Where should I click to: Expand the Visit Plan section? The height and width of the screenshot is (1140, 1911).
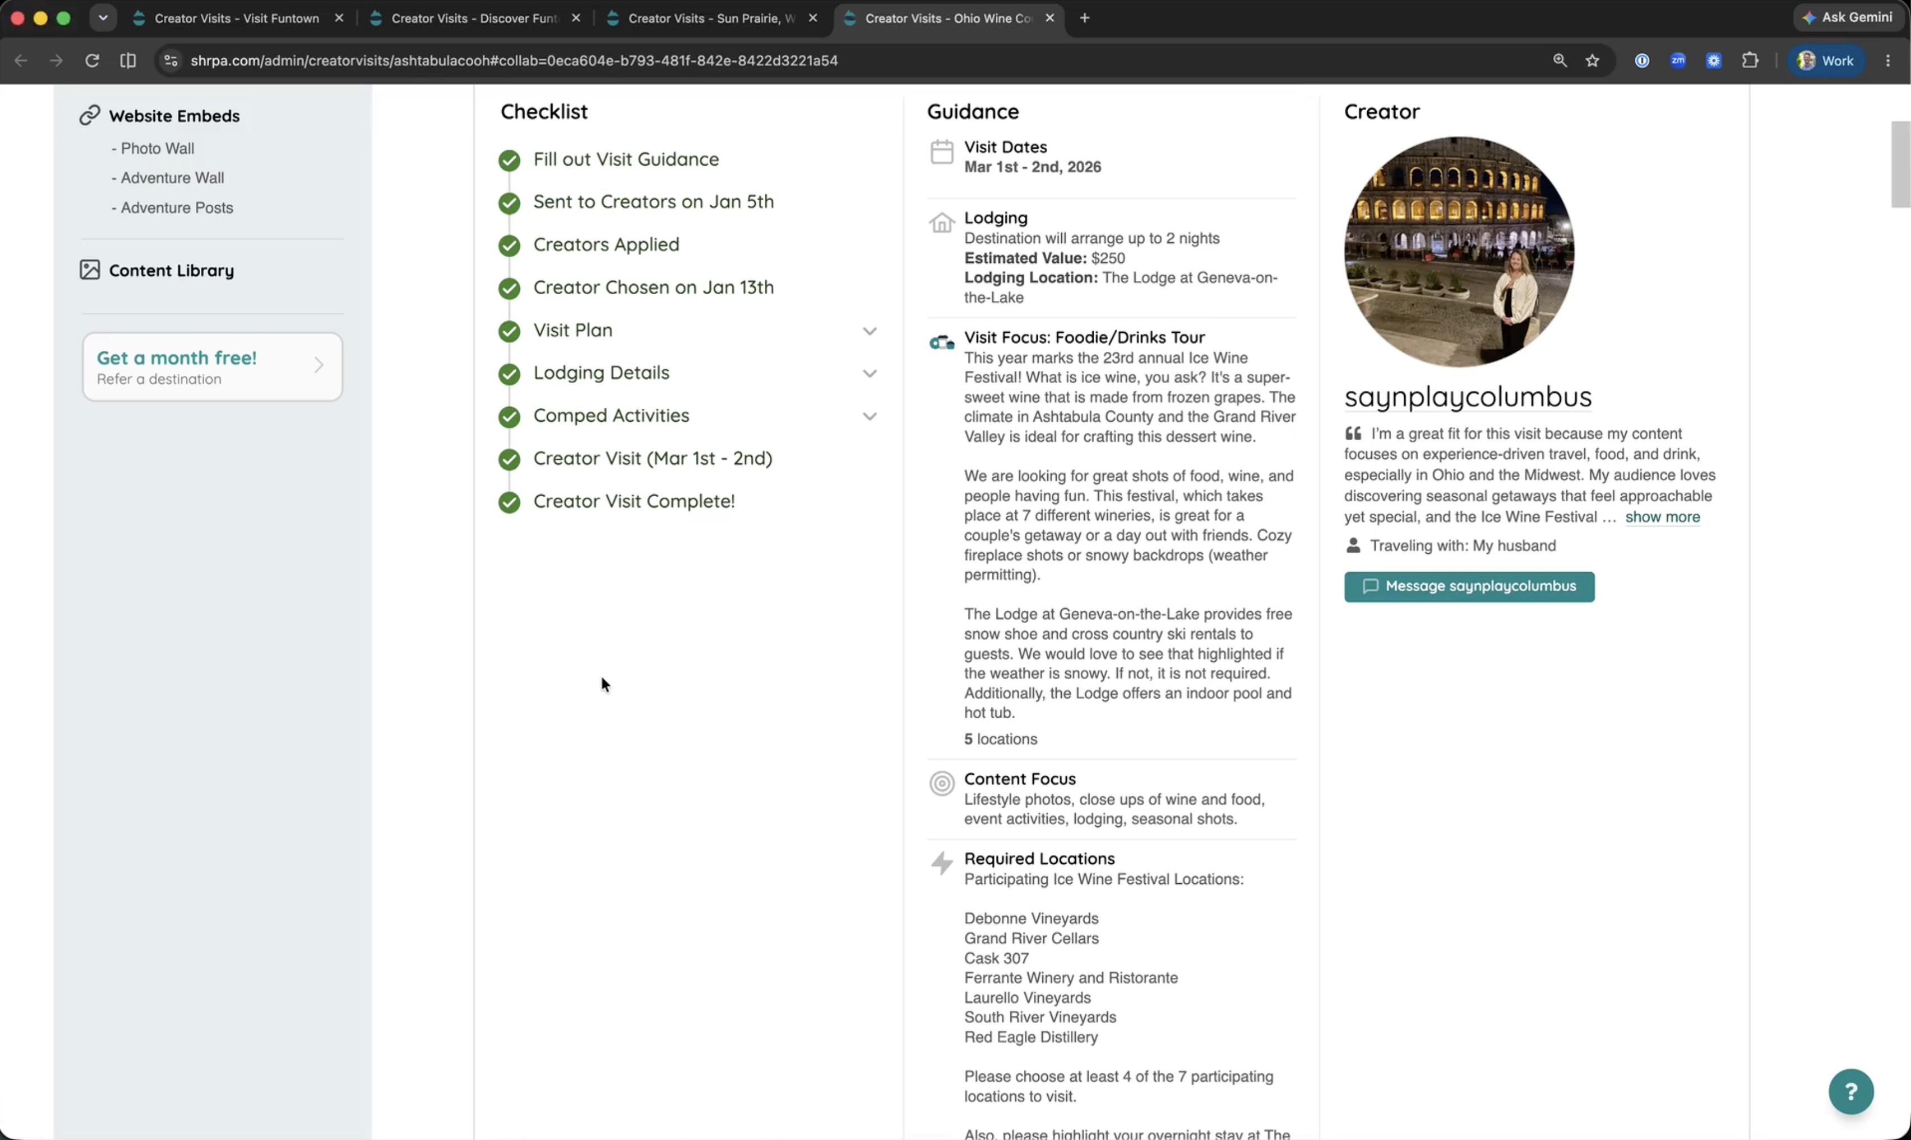pyautogui.click(x=869, y=331)
